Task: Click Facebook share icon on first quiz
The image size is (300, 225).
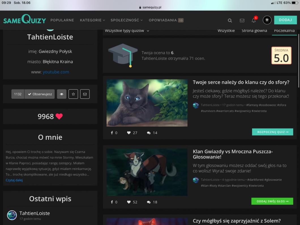Action: (x=112, y=133)
